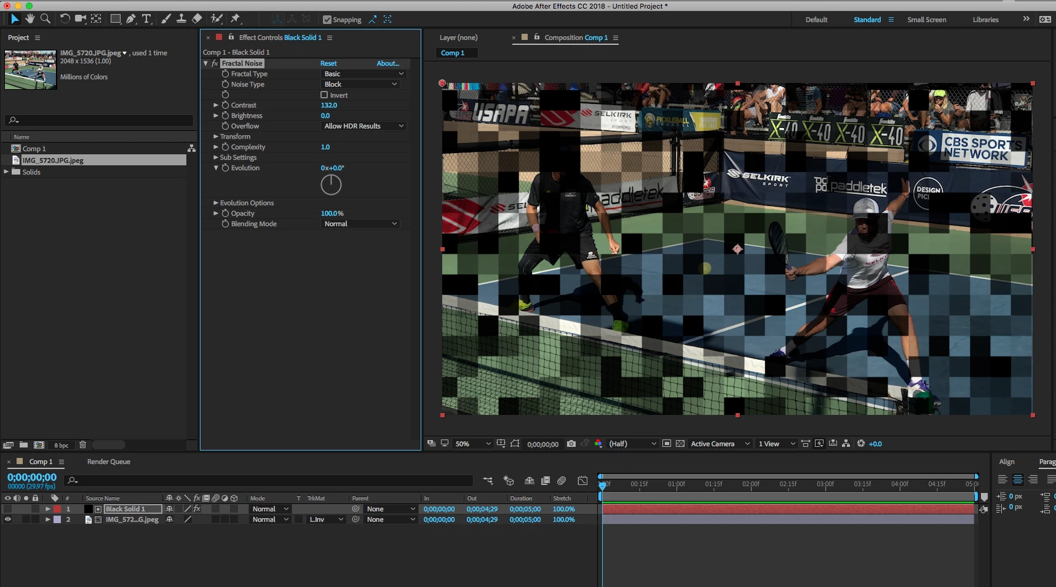Select the Rectangle shape tool
Image resolution: width=1056 pixels, height=587 pixels.
click(115, 19)
